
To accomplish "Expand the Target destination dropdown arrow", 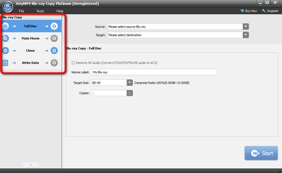I will tap(246, 35).
